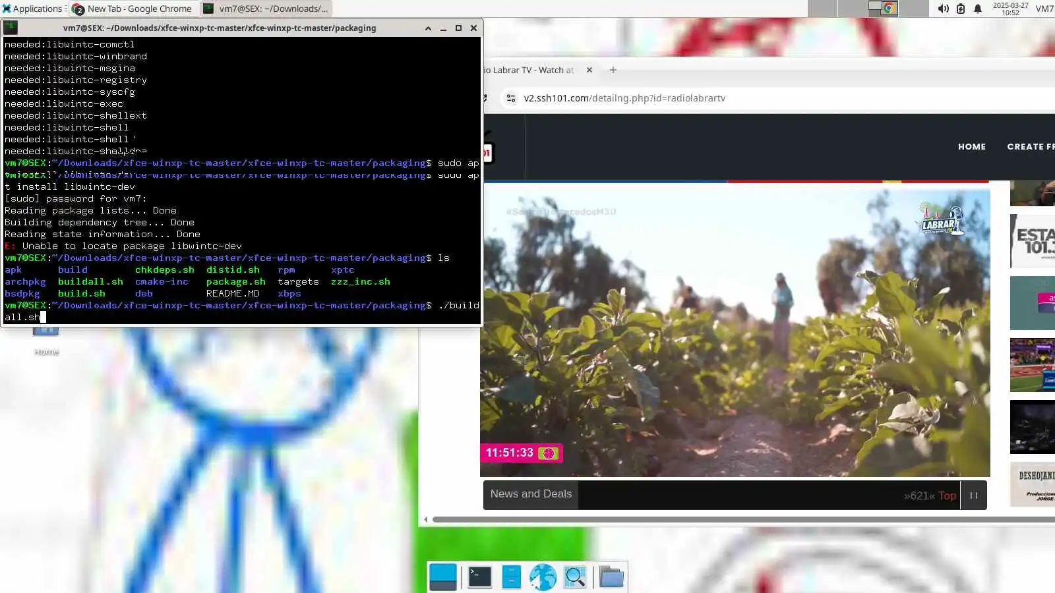
Task: Click the date and time clock
Action: [x=1010, y=9]
